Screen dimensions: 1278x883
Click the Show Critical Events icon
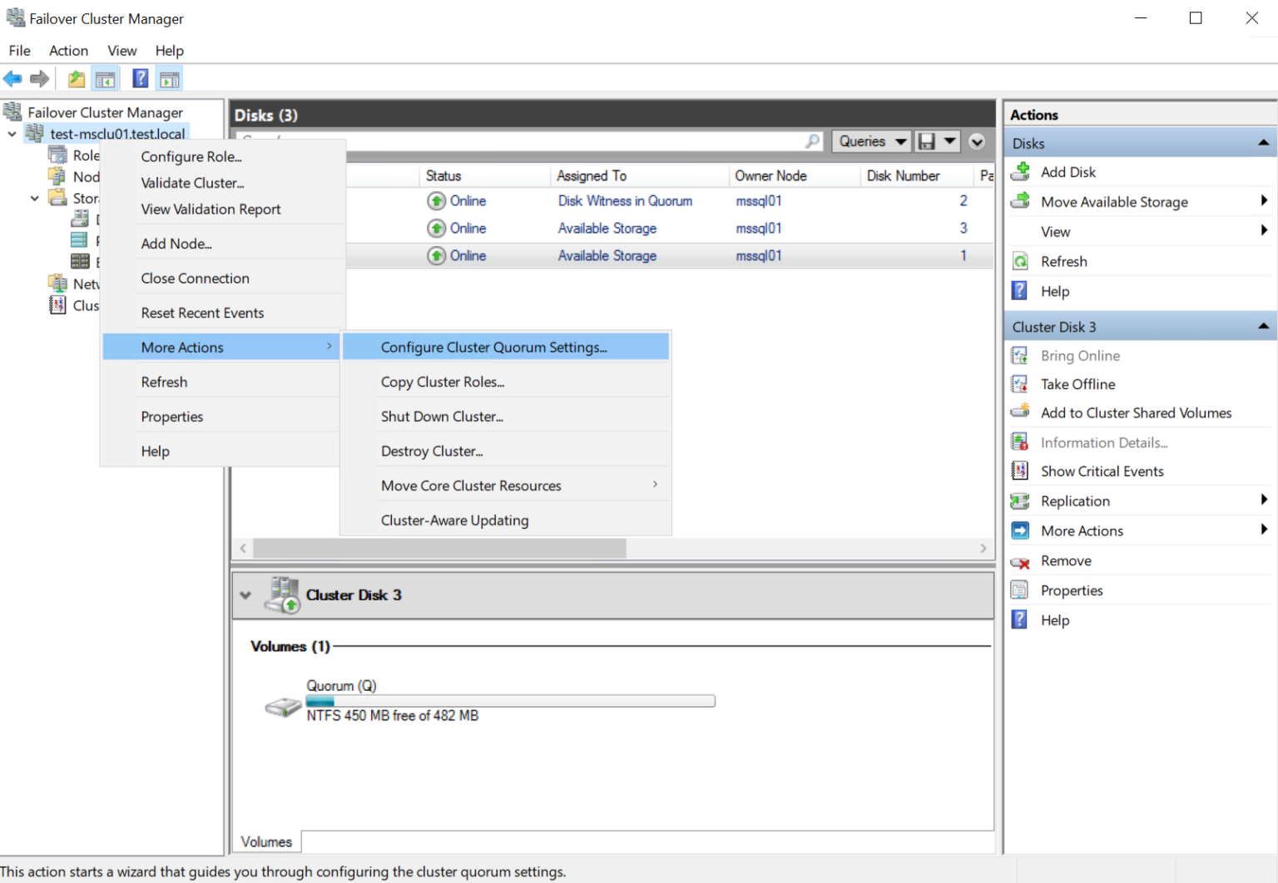tap(1020, 471)
